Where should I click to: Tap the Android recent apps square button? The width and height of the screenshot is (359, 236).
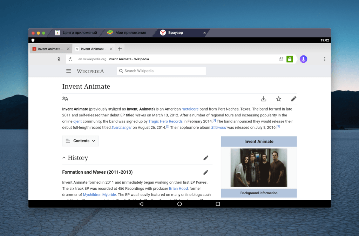coord(218,204)
